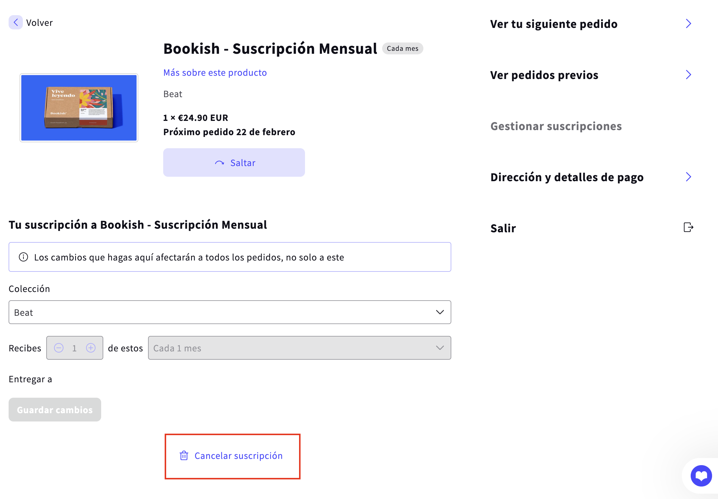Open the chat heart bubble widget
Screen dimensions: 718x499
pyautogui.click(x=701, y=476)
